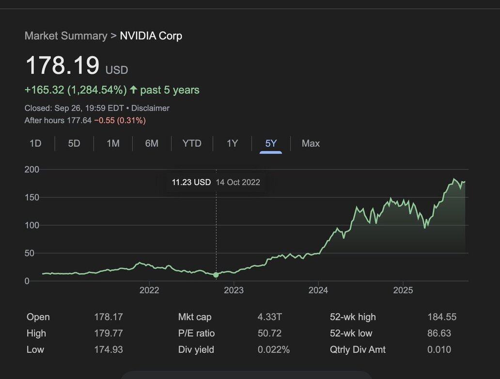Click the USD currency label beside price
Viewport: 500px width, 379px height.
pos(117,70)
